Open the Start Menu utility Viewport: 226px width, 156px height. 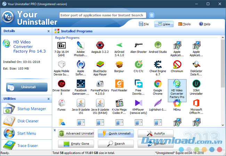tap(26, 133)
